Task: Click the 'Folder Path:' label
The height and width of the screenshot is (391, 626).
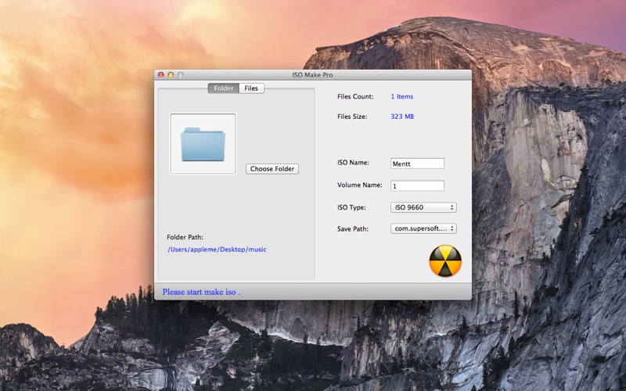Action: [185, 237]
